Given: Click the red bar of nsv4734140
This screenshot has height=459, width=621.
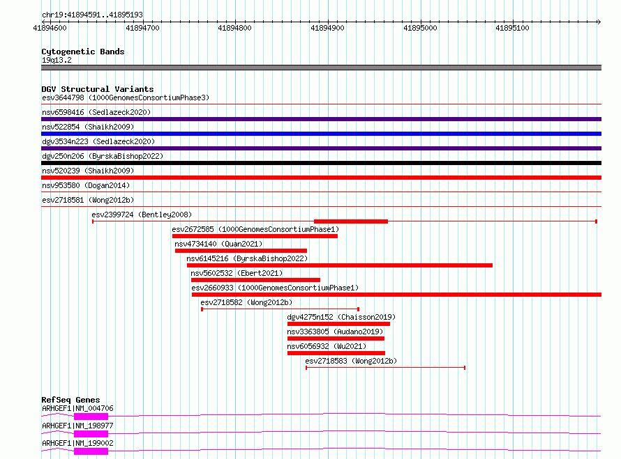Looking at the screenshot, I should (x=241, y=251).
